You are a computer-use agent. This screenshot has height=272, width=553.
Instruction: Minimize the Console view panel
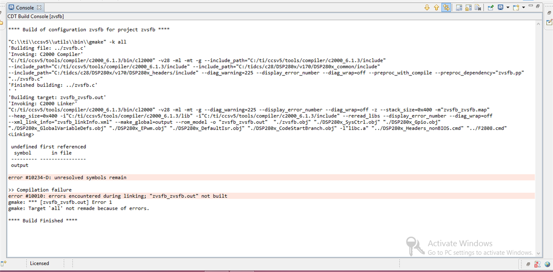[531, 6]
